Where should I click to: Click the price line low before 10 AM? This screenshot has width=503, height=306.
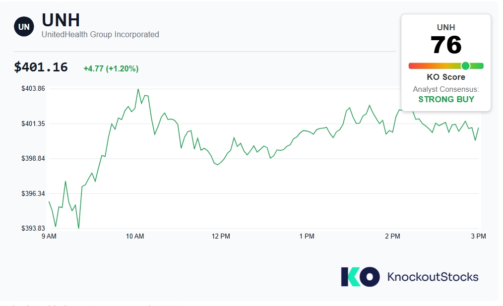tap(78, 228)
